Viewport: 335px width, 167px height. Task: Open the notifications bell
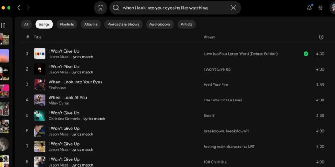coord(309,8)
